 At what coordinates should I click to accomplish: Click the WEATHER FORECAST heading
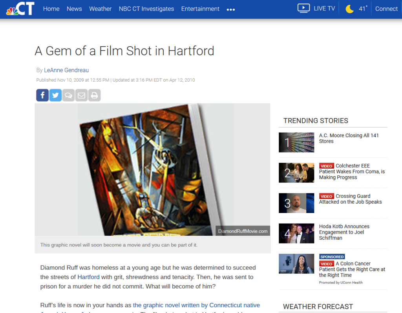tap(318, 307)
